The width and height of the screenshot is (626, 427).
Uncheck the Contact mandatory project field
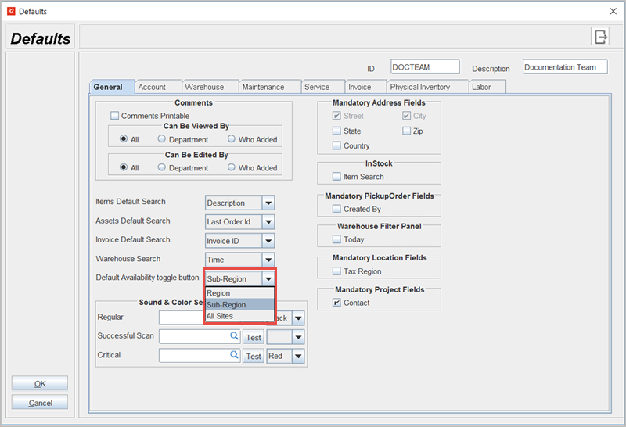[x=336, y=303]
